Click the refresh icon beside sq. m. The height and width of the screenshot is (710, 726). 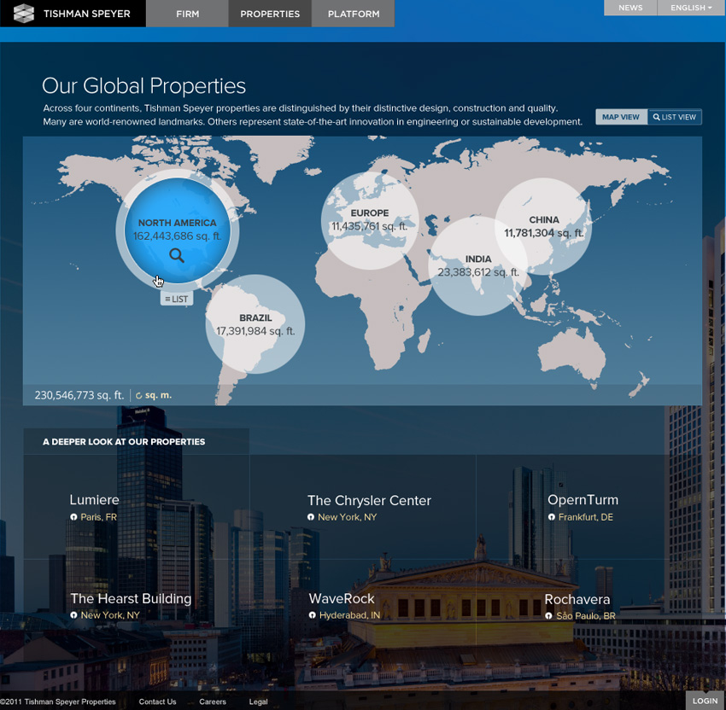click(138, 395)
